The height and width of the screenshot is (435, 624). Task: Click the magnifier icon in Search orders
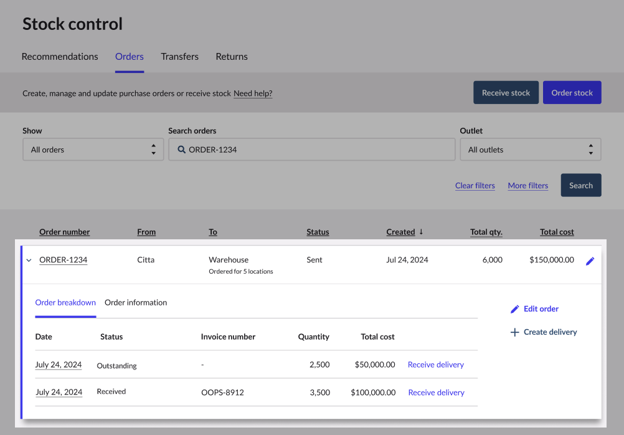coord(181,150)
